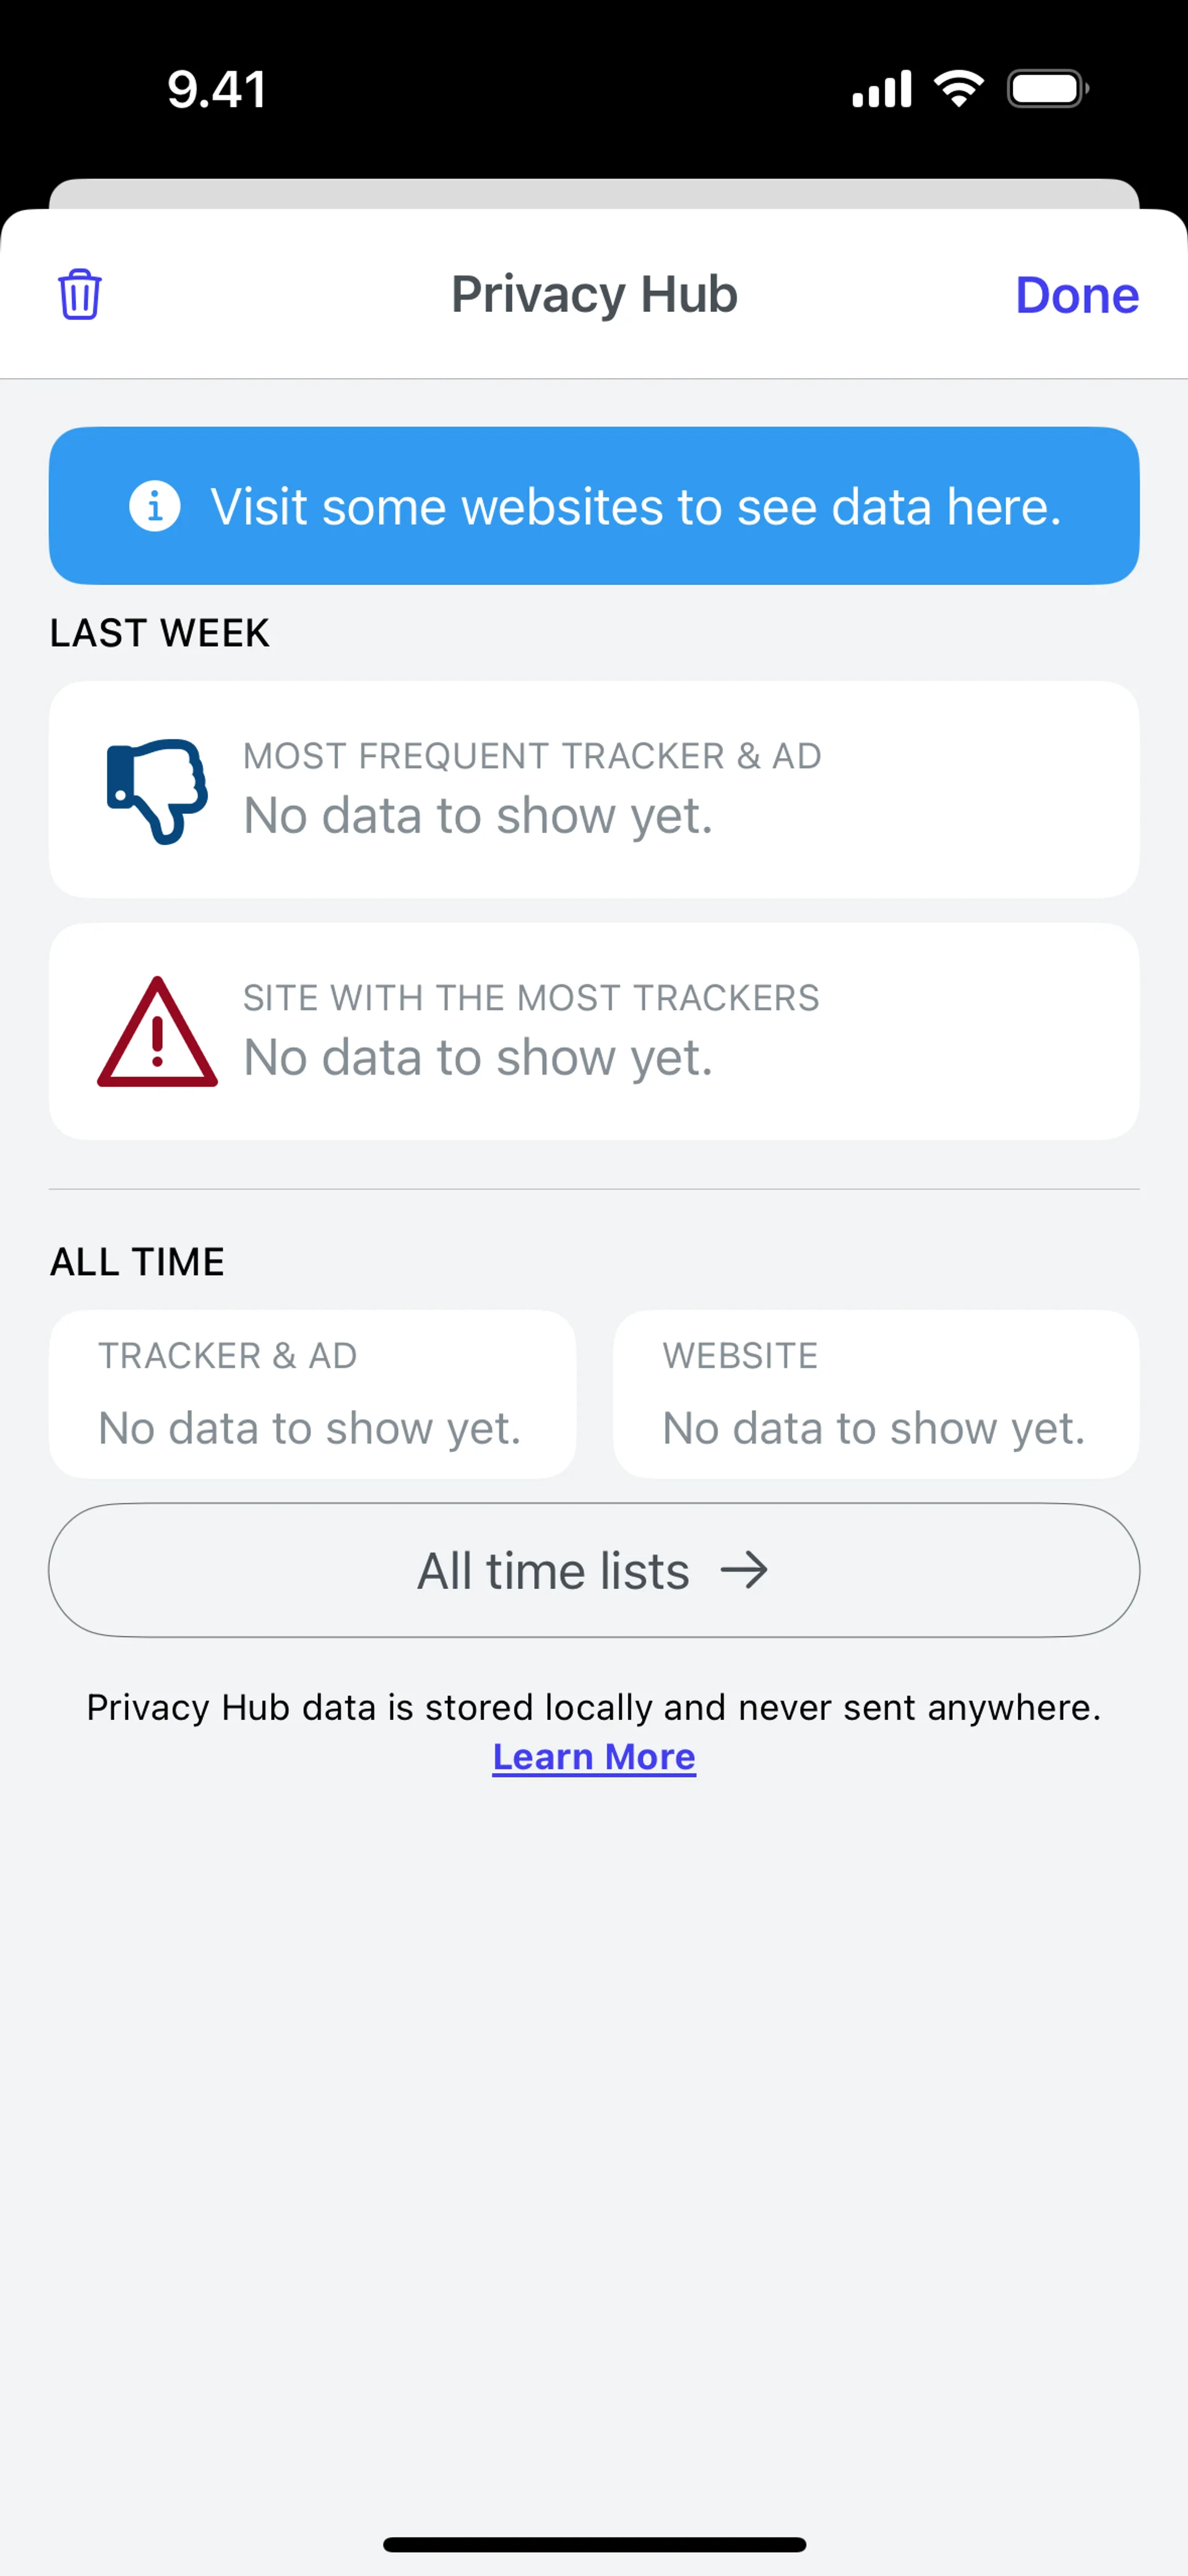Open the Learn More link
The image size is (1188, 2576).
(594, 1756)
